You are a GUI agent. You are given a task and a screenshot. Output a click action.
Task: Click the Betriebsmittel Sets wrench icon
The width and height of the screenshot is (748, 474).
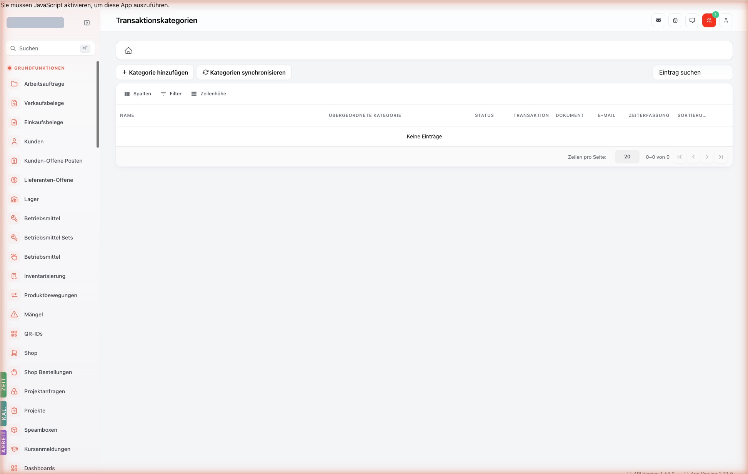14,238
